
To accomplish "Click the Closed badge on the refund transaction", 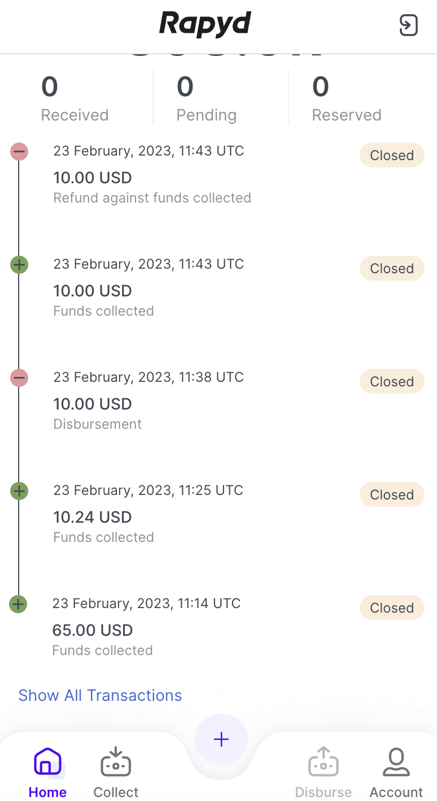I will pos(392,156).
